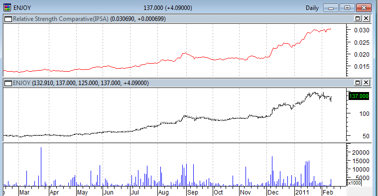Click the ENJOY pane title text
Screen dimensions: 378x196
(22, 83)
